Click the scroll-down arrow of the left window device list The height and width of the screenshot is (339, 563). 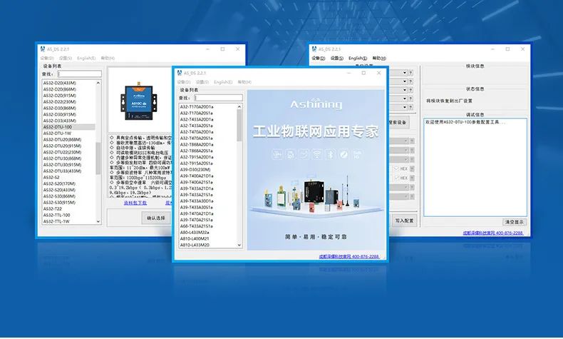(98, 221)
